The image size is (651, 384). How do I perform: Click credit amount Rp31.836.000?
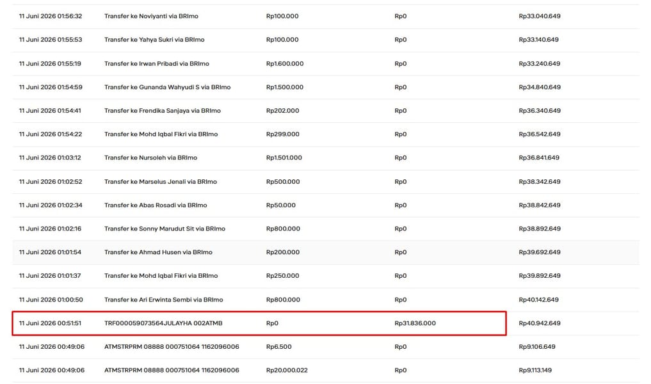415,323
